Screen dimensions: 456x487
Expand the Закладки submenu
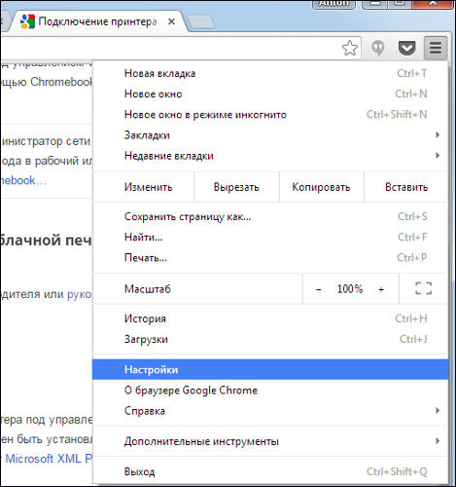270,135
